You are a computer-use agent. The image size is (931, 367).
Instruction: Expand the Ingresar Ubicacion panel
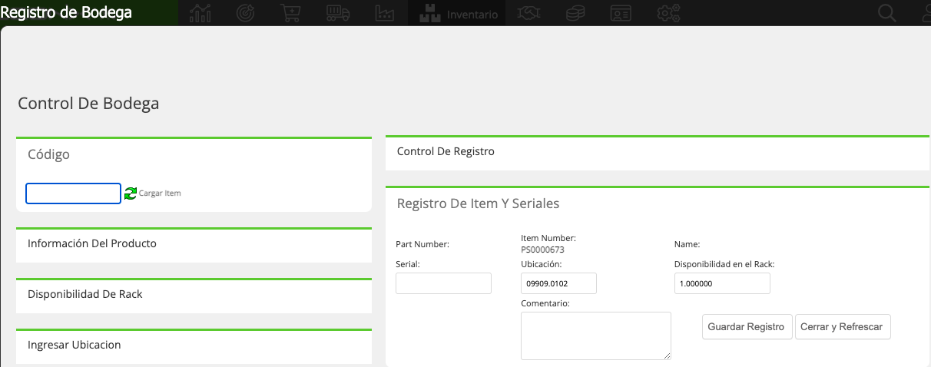point(194,346)
